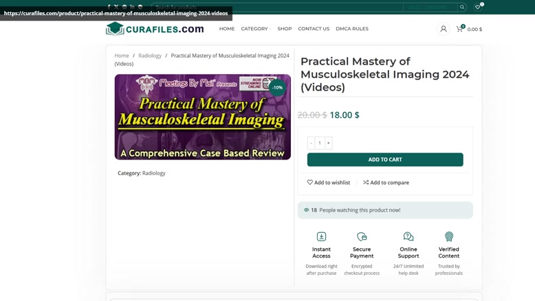The height and width of the screenshot is (301, 535).
Task: Click the Online Support chat icon
Action: point(408,236)
